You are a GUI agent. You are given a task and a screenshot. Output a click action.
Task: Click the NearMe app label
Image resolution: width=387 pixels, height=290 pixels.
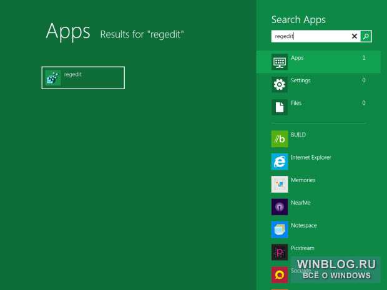point(300,203)
